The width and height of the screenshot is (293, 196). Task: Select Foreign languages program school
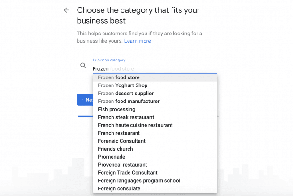139,181
